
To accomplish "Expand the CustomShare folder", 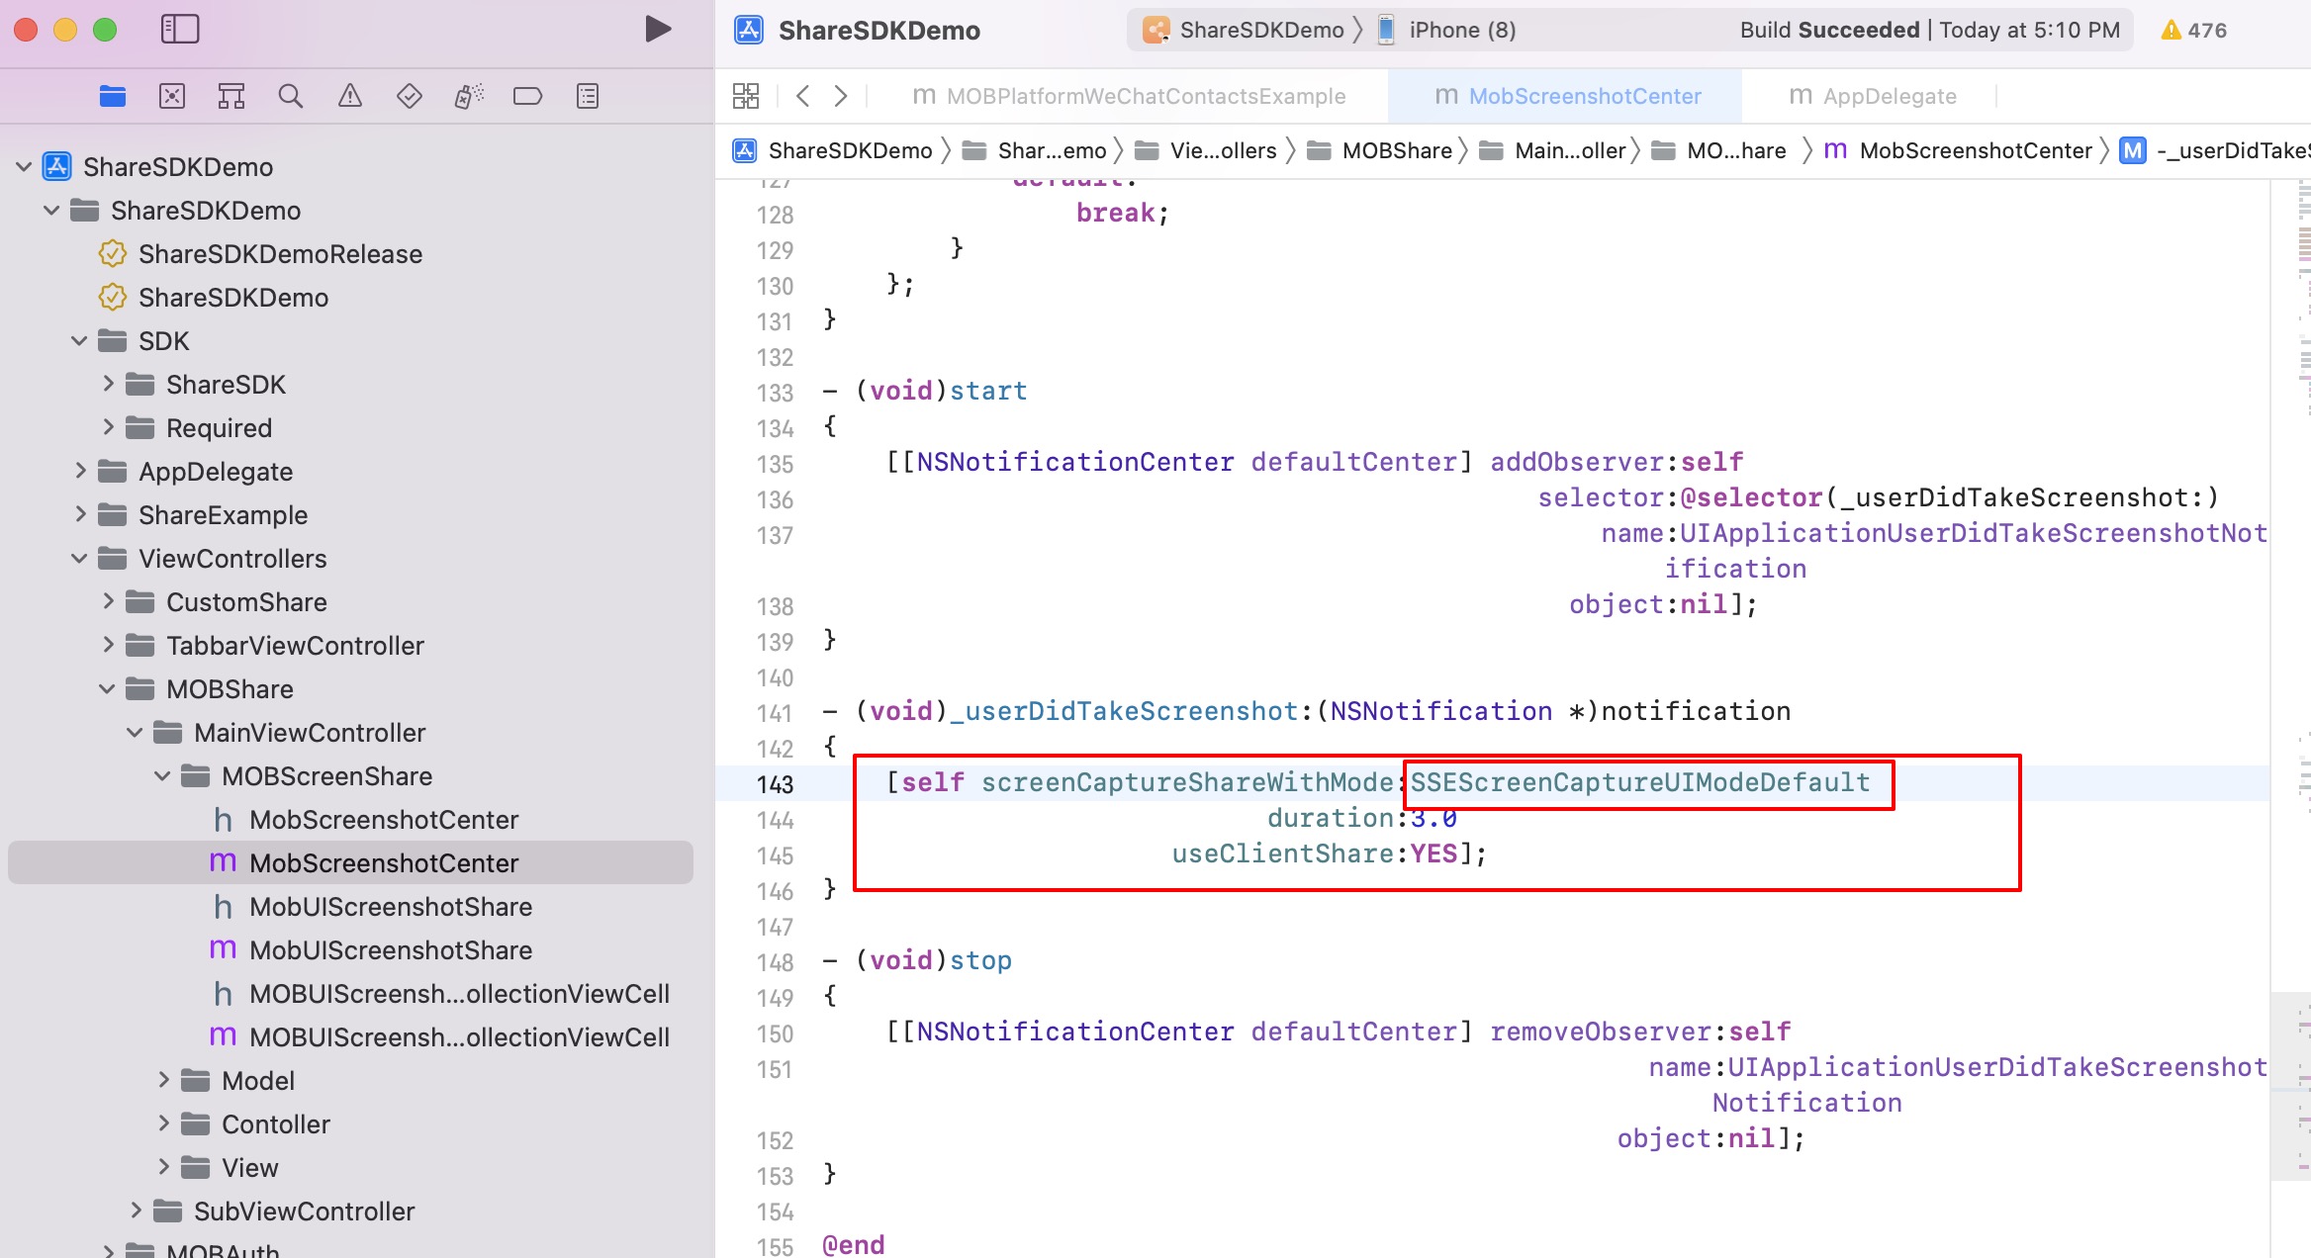I will click(x=108, y=602).
